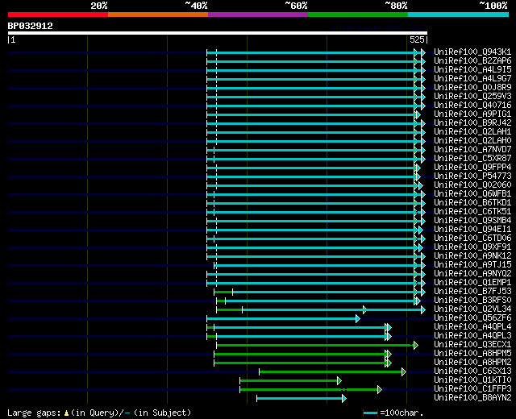Select the UniRef100_P54773 label
This screenshot has height=419, width=516.
click(472, 176)
